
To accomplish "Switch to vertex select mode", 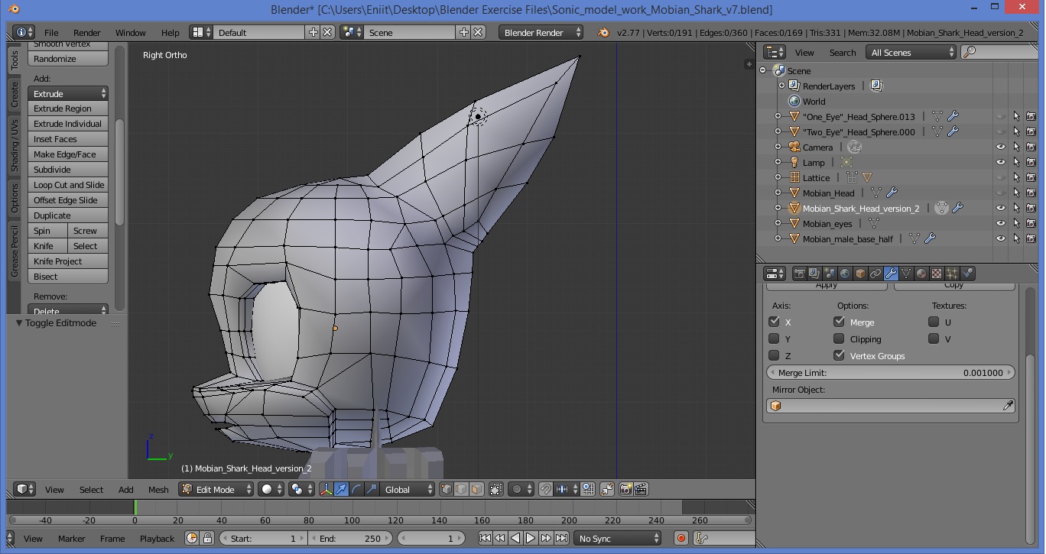I will pyautogui.click(x=447, y=489).
